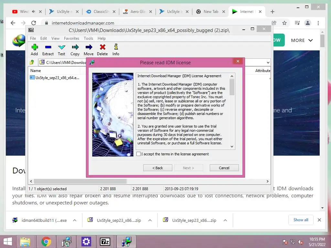Click the Test archive icon in 7-Zip

[x=61, y=50]
